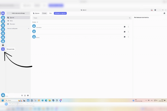
Task: Open the Discord home direct messages icon
Action: tap(3, 13)
